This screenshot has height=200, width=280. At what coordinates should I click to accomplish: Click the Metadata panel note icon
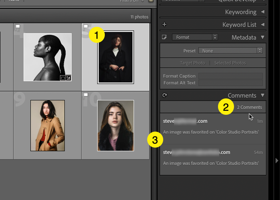click(x=164, y=37)
